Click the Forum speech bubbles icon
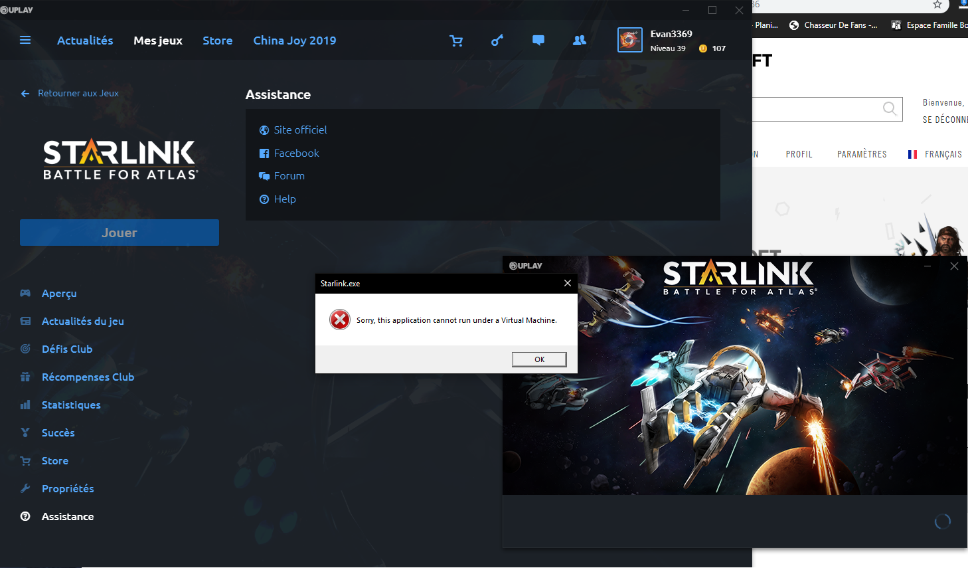This screenshot has height=568, width=968. tap(264, 176)
